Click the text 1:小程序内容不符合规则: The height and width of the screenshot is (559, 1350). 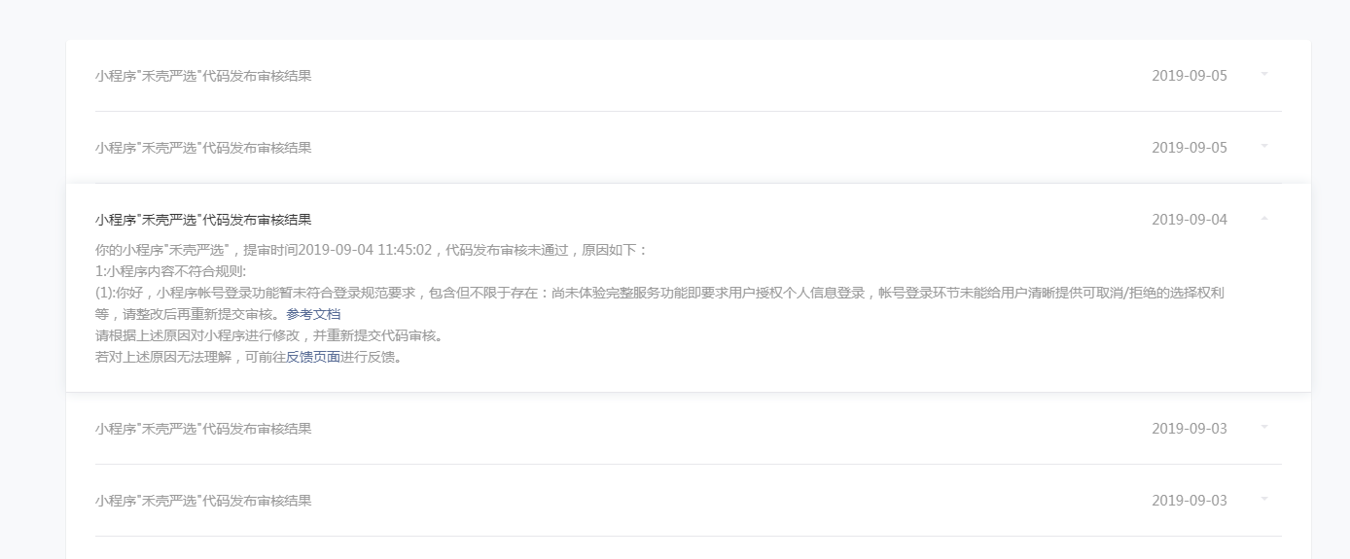point(171,271)
